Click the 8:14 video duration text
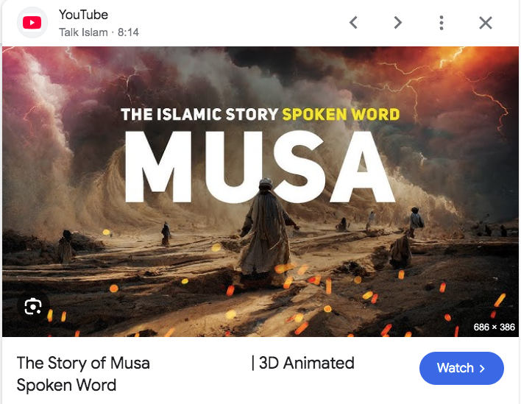This screenshot has width=521, height=404. 128,32
